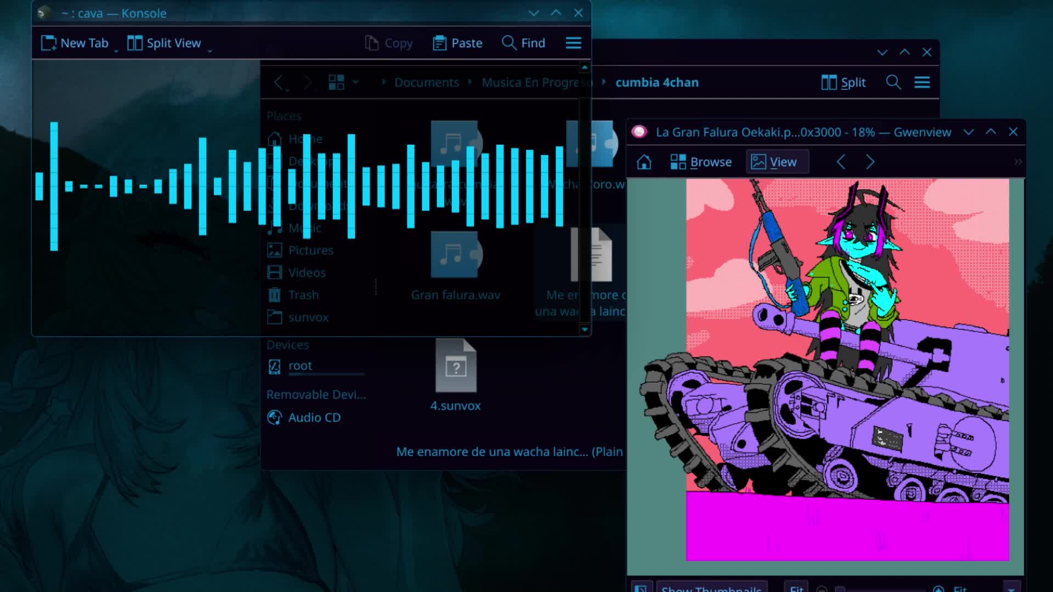Click the Removable Devices section header

316,395
